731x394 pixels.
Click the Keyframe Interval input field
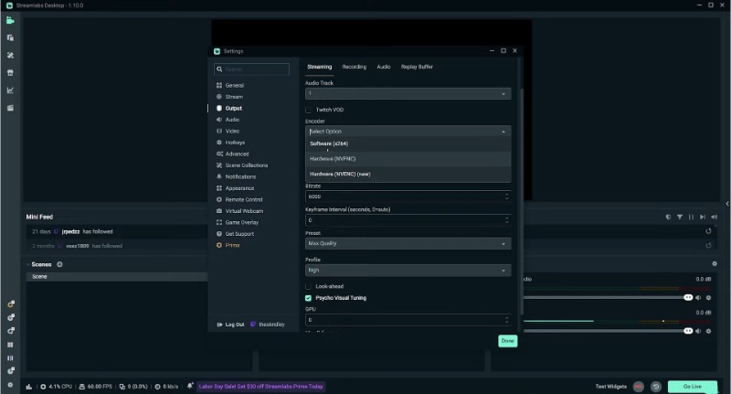click(408, 220)
